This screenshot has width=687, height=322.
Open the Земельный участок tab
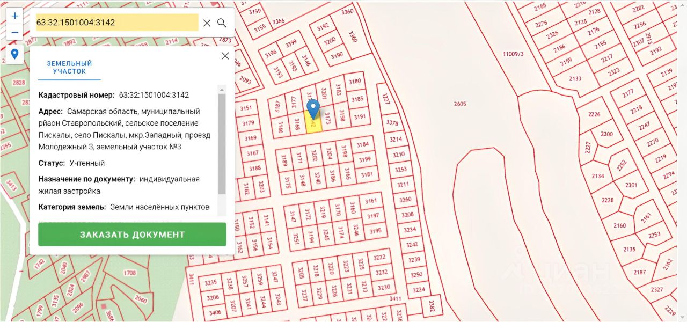pos(69,68)
